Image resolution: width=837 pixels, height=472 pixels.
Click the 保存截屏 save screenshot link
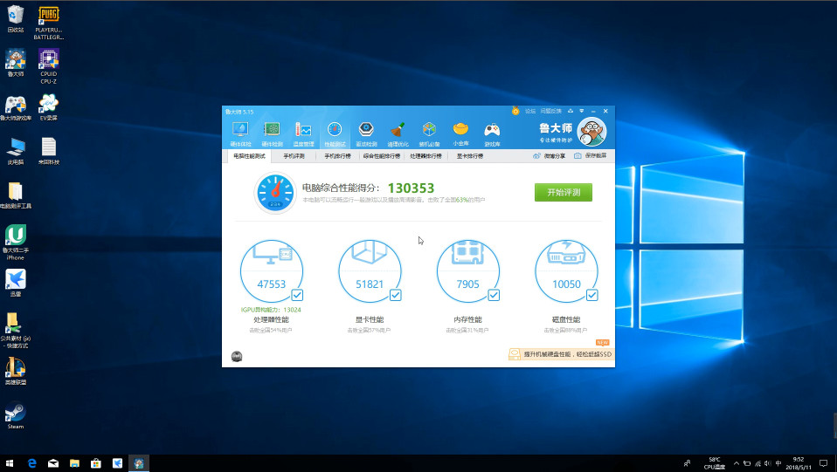[591, 155]
